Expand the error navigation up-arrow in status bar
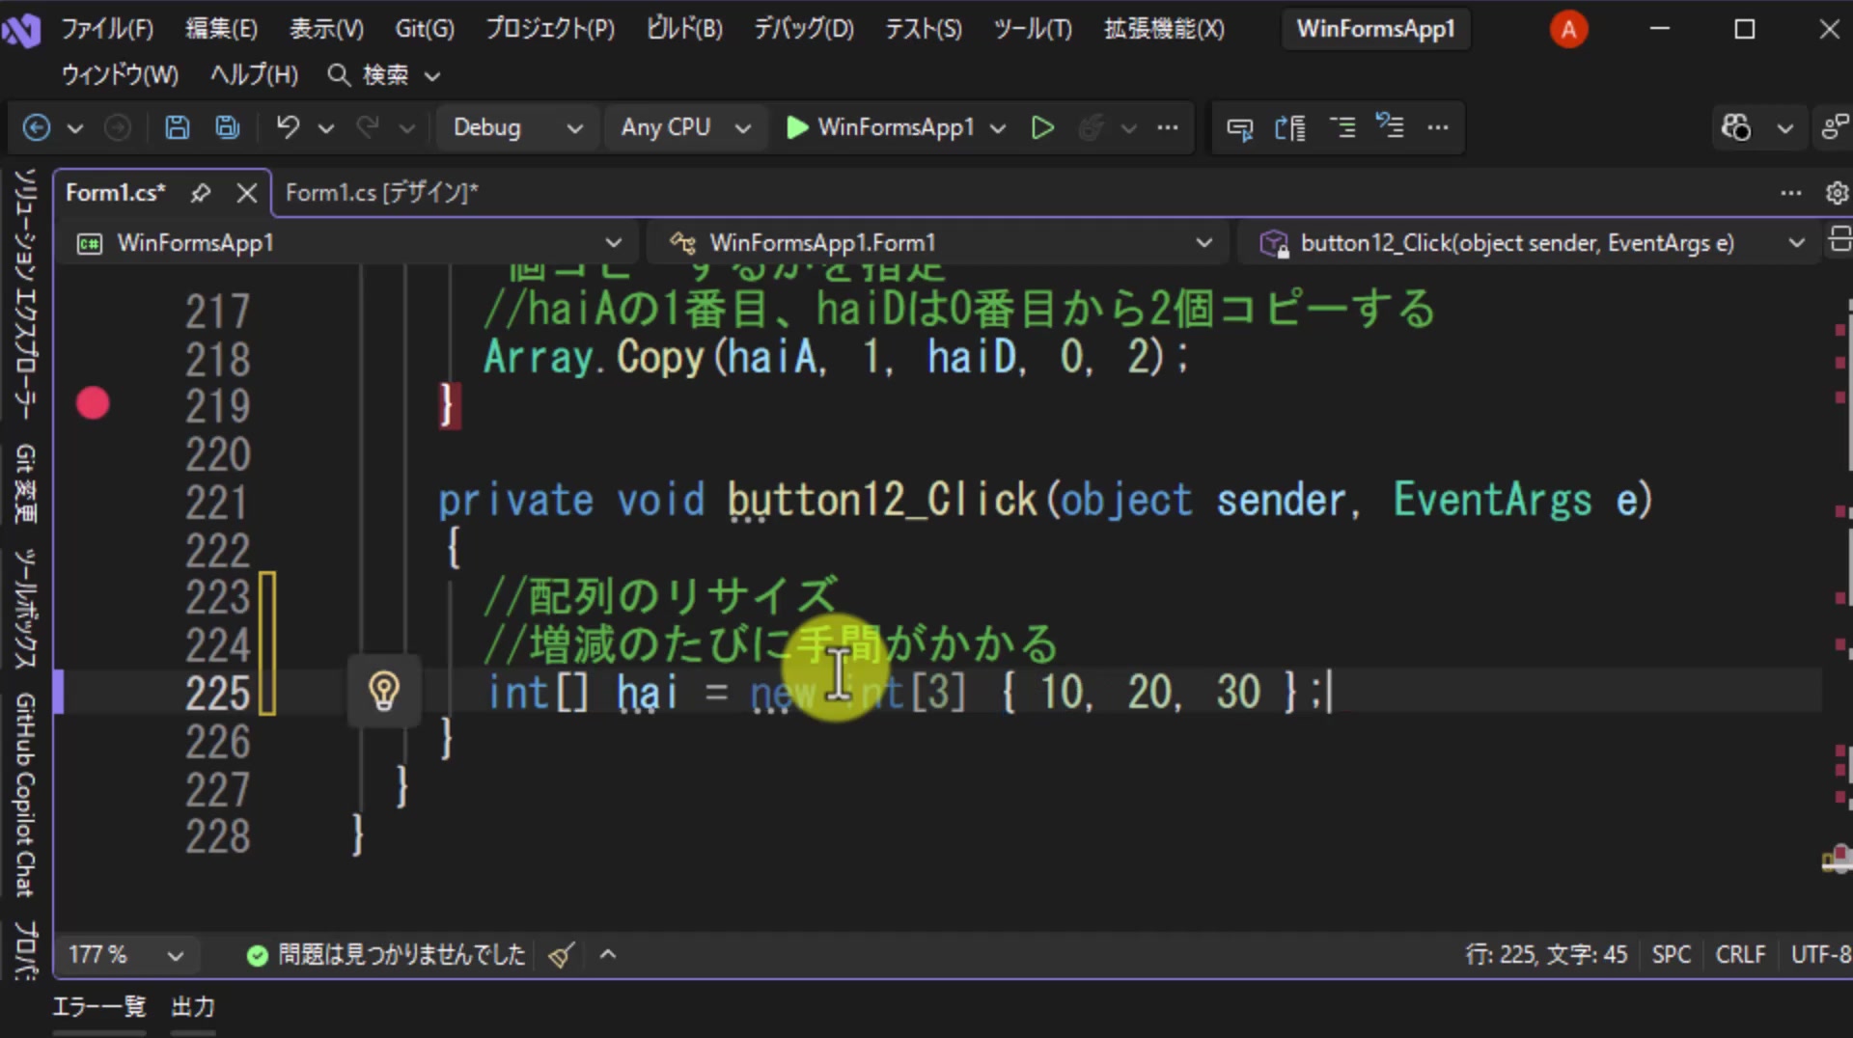 pos(608,955)
